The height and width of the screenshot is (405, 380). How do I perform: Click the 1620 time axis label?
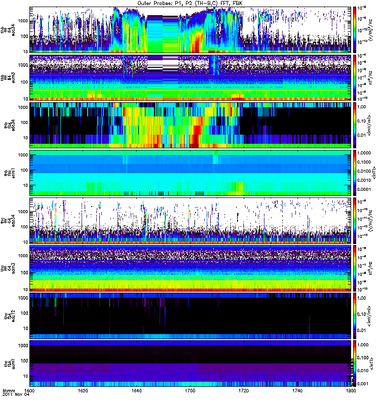coord(83,390)
